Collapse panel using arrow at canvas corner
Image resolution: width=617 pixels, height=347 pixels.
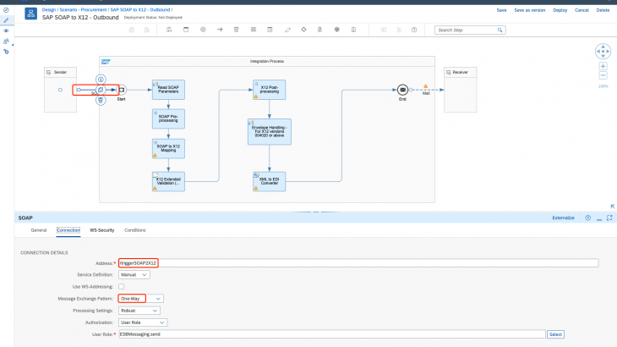click(613, 207)
